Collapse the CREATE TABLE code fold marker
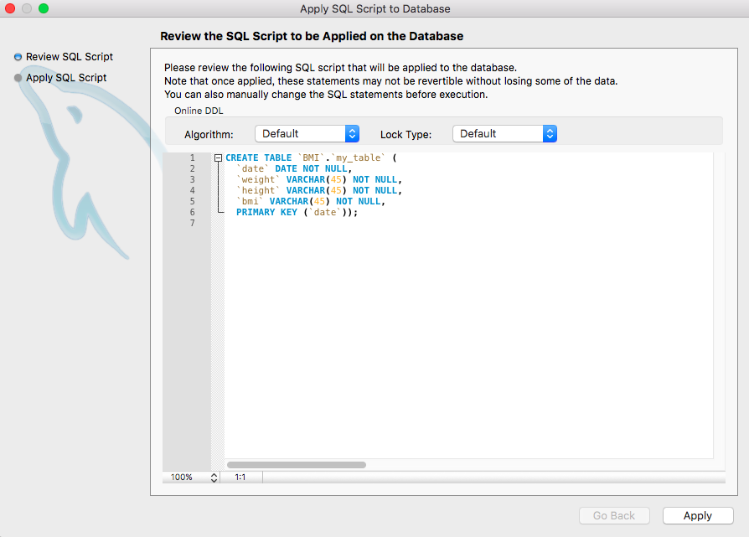This screenshot has height=537, width=749. [219, 157]
